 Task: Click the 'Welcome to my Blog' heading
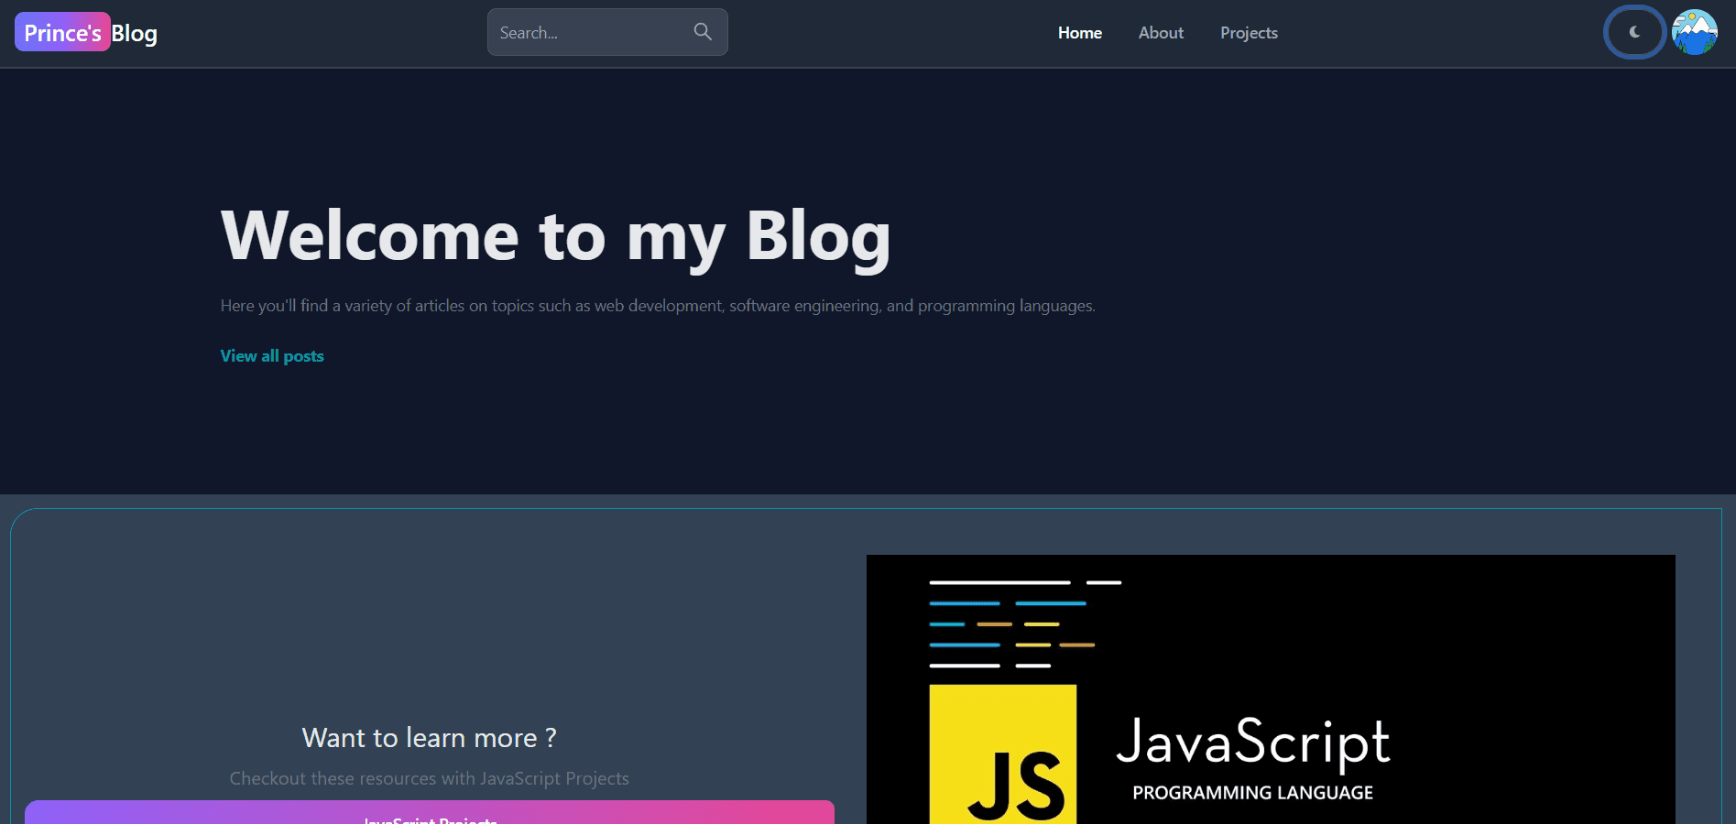555,236
